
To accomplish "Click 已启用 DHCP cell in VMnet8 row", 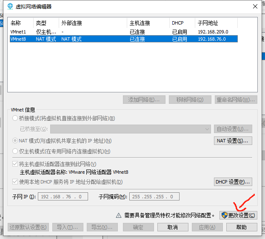I will pos(180,39).
